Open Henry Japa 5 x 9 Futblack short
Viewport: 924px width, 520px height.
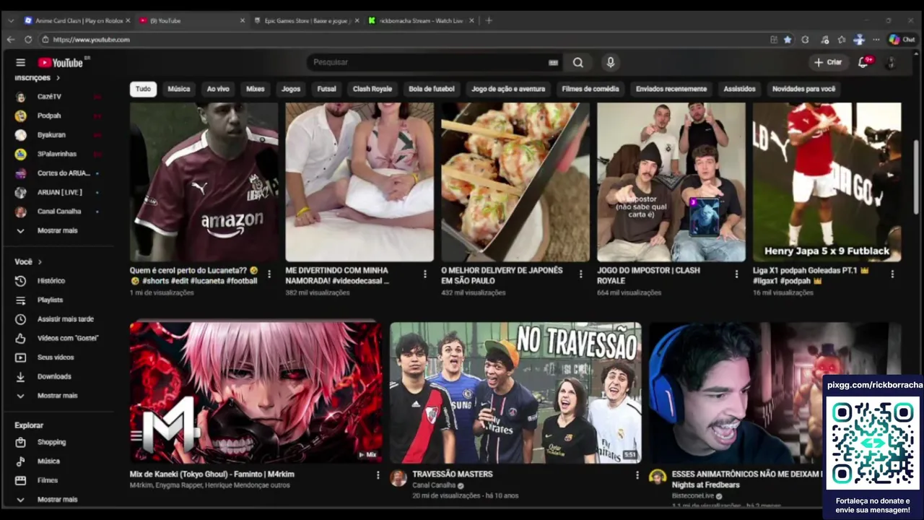click(827, 182)
